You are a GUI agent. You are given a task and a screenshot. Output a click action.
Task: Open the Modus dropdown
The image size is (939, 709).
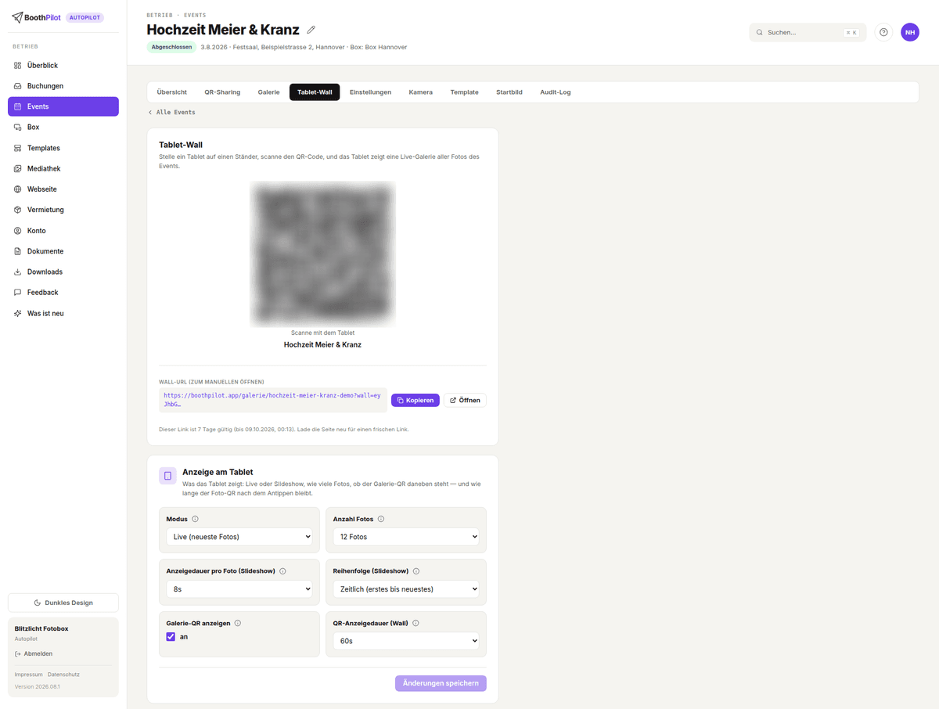pyautogui.click(x=239, y=537)
